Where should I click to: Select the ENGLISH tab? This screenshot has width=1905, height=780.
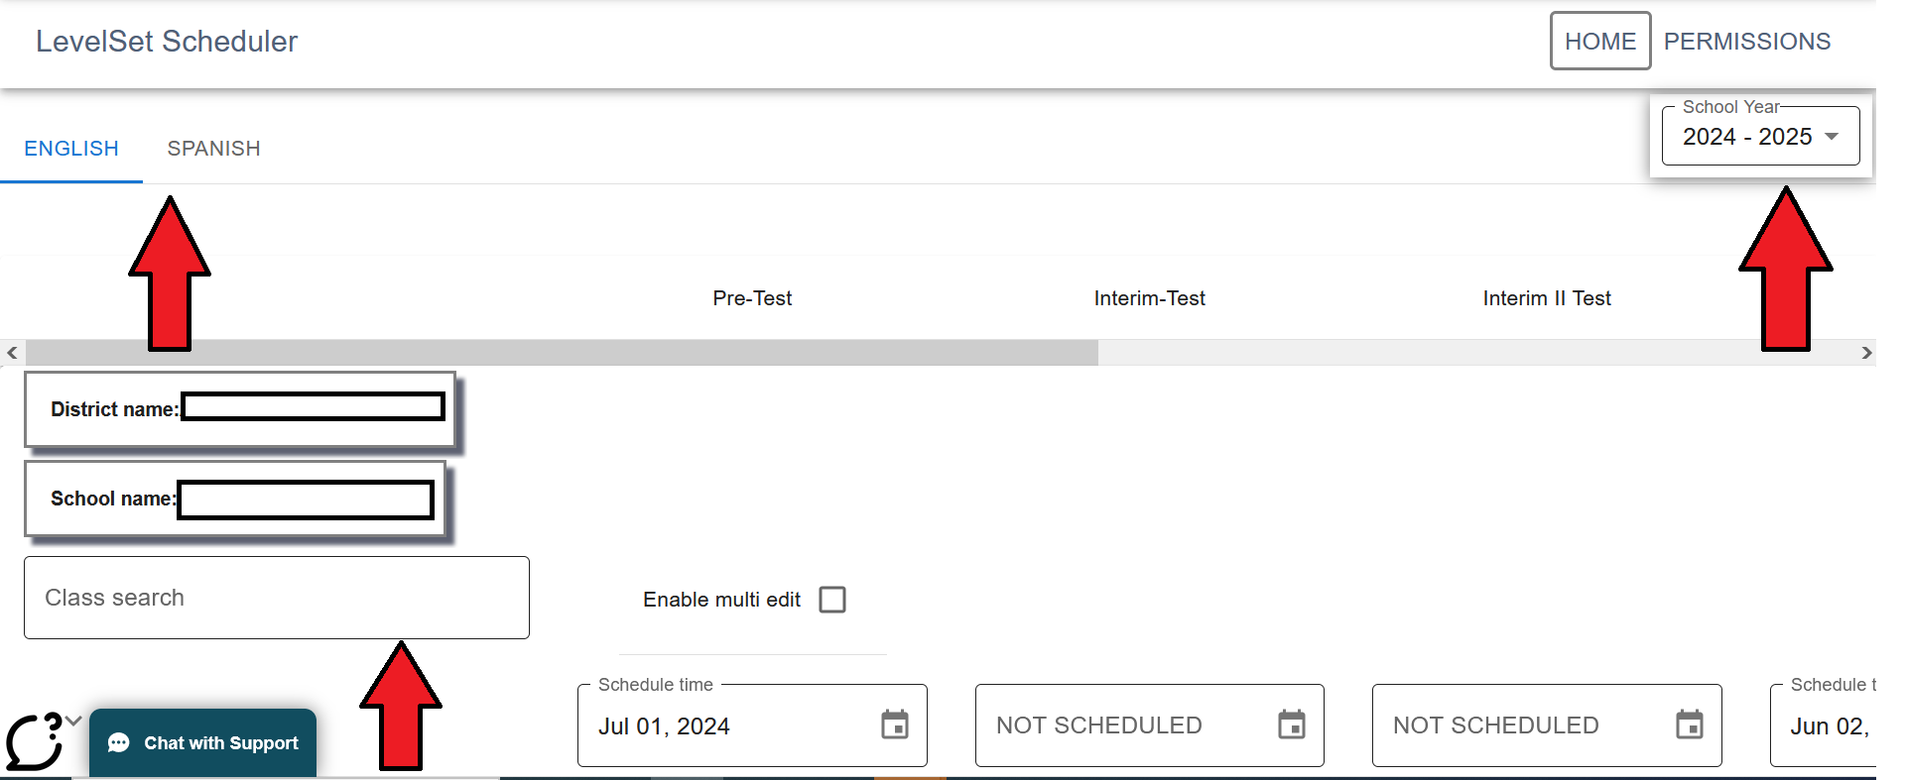pos(71,149)
